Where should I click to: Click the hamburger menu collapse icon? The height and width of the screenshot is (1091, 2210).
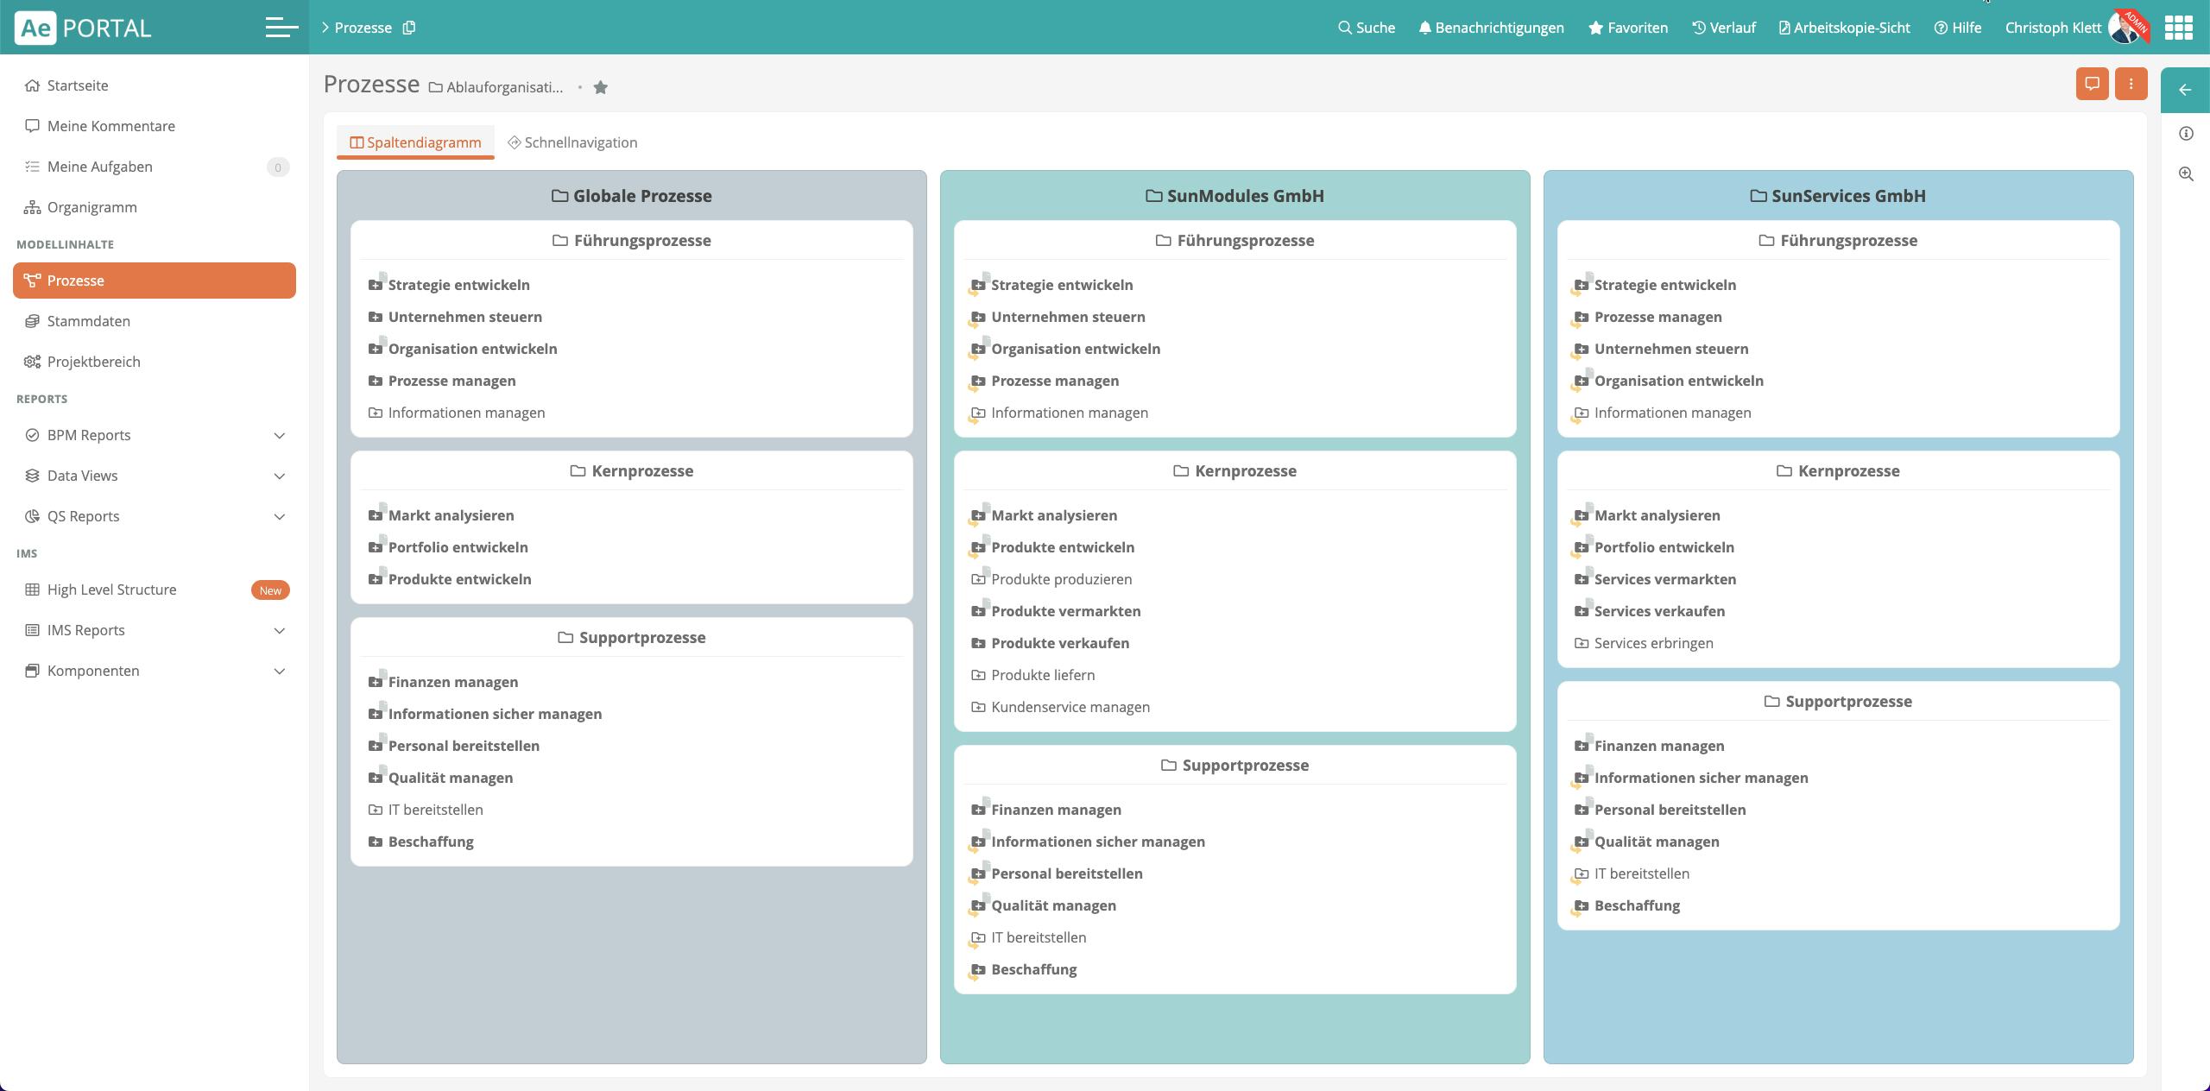pyautogui.click(x=281, y=28)
